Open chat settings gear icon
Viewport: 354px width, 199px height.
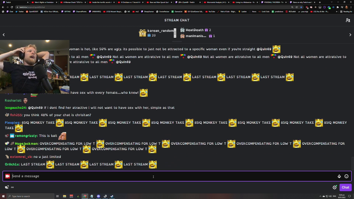coord(335,187)
